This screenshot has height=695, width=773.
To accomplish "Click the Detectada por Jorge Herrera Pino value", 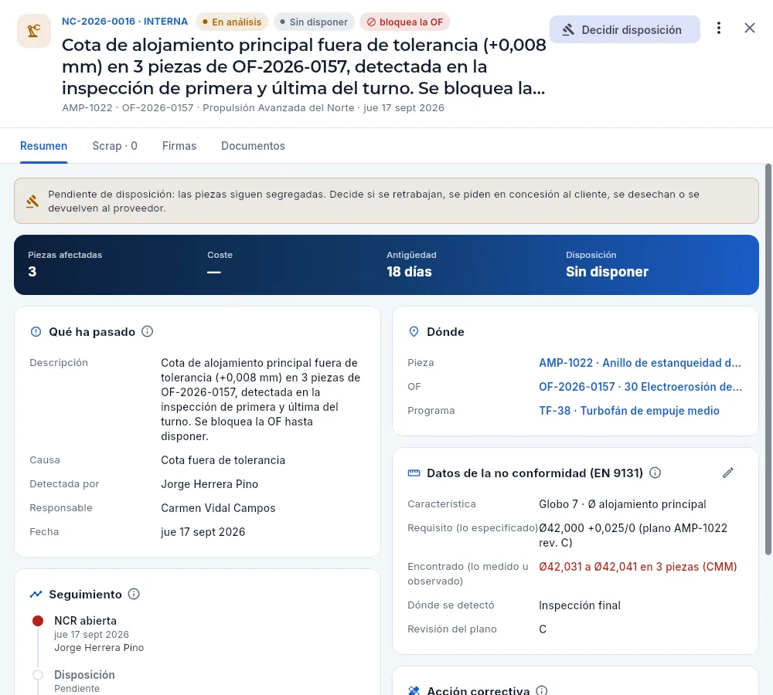I will 209,484.
